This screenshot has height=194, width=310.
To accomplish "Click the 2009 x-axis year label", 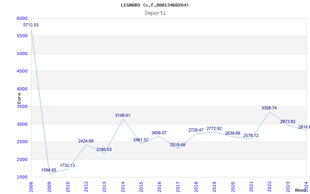I will click(x=49, y=187).
